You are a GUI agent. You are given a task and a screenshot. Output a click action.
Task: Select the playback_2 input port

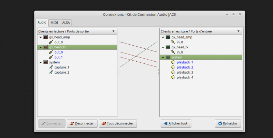tap(185, 67)
